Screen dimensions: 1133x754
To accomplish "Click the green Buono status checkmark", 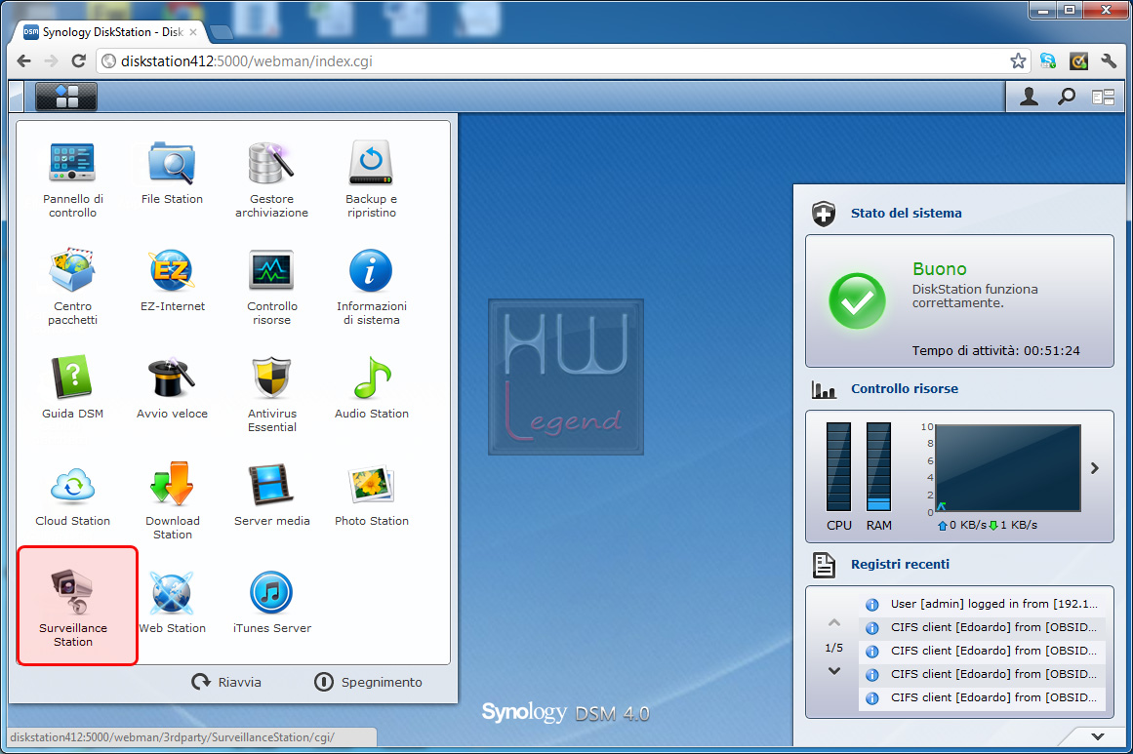I will pyautogui.click(x=857, y=301).
